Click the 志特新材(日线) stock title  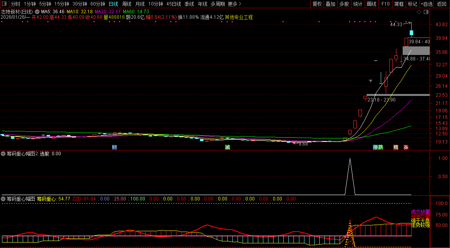[x=17, y=12]
